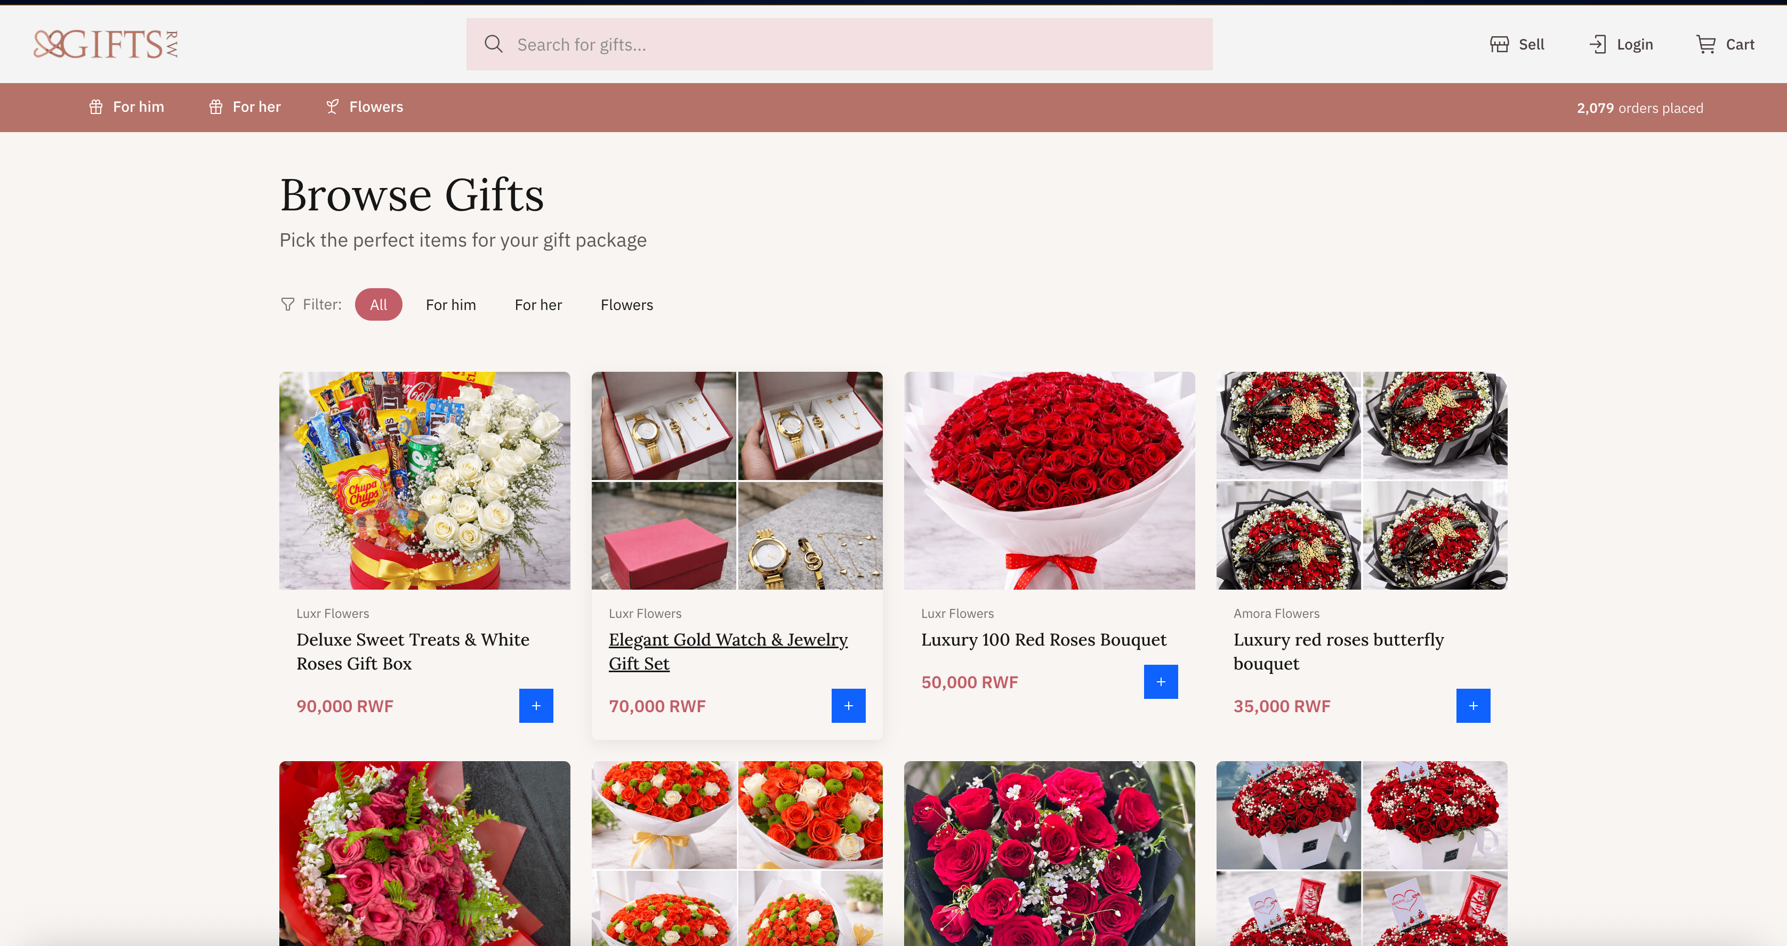Click inside the Search for gifts field

tap(763, 44)
